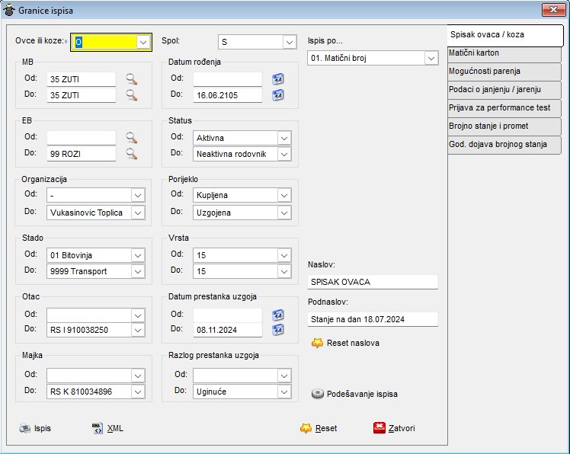Open calendar for Datum prestanka uzgoja Do
Image resolution: width=570 pixels, height=454 pixels.
(x=278, y=330)
